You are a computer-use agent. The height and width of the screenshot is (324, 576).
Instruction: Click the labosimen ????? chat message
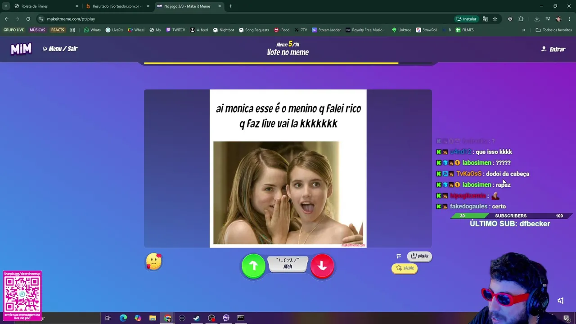click(x=473, y=163)
